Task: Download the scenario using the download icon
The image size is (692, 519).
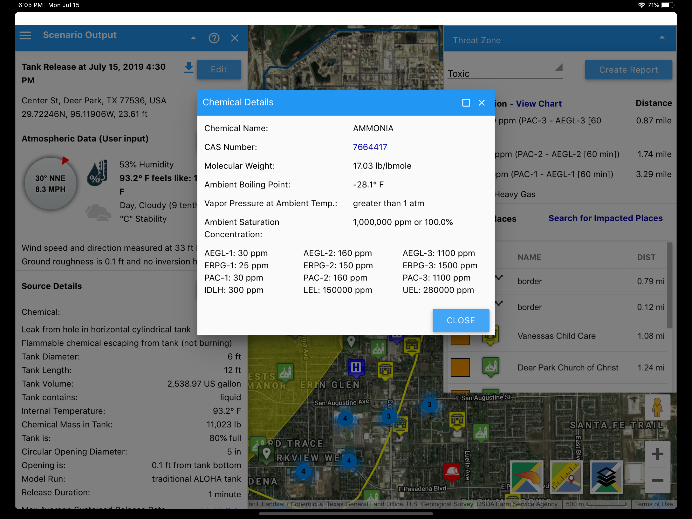Action: coord(189,68)
